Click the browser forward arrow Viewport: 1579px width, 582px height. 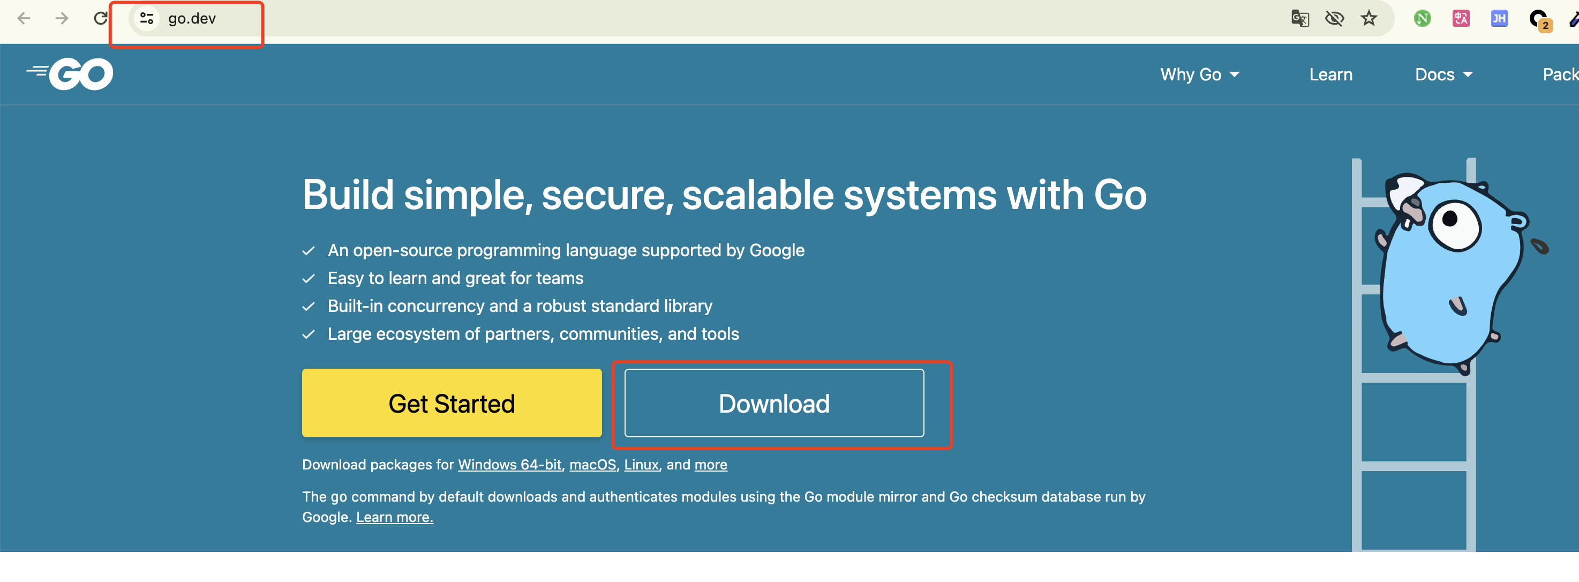tap(62, 18)
